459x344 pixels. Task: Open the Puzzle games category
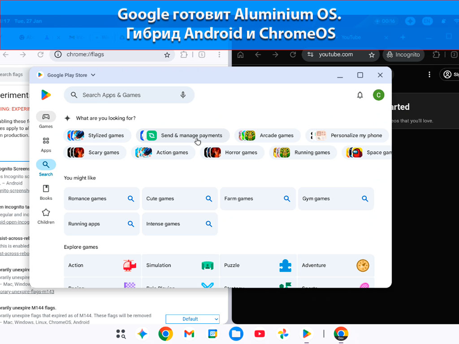(x=258, y=265)
